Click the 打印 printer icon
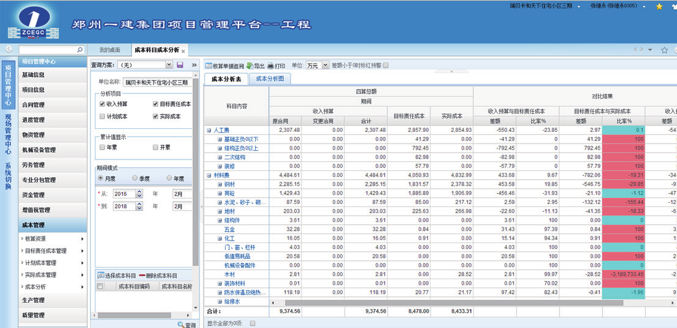The image size is (677, 328). [271, 65]
